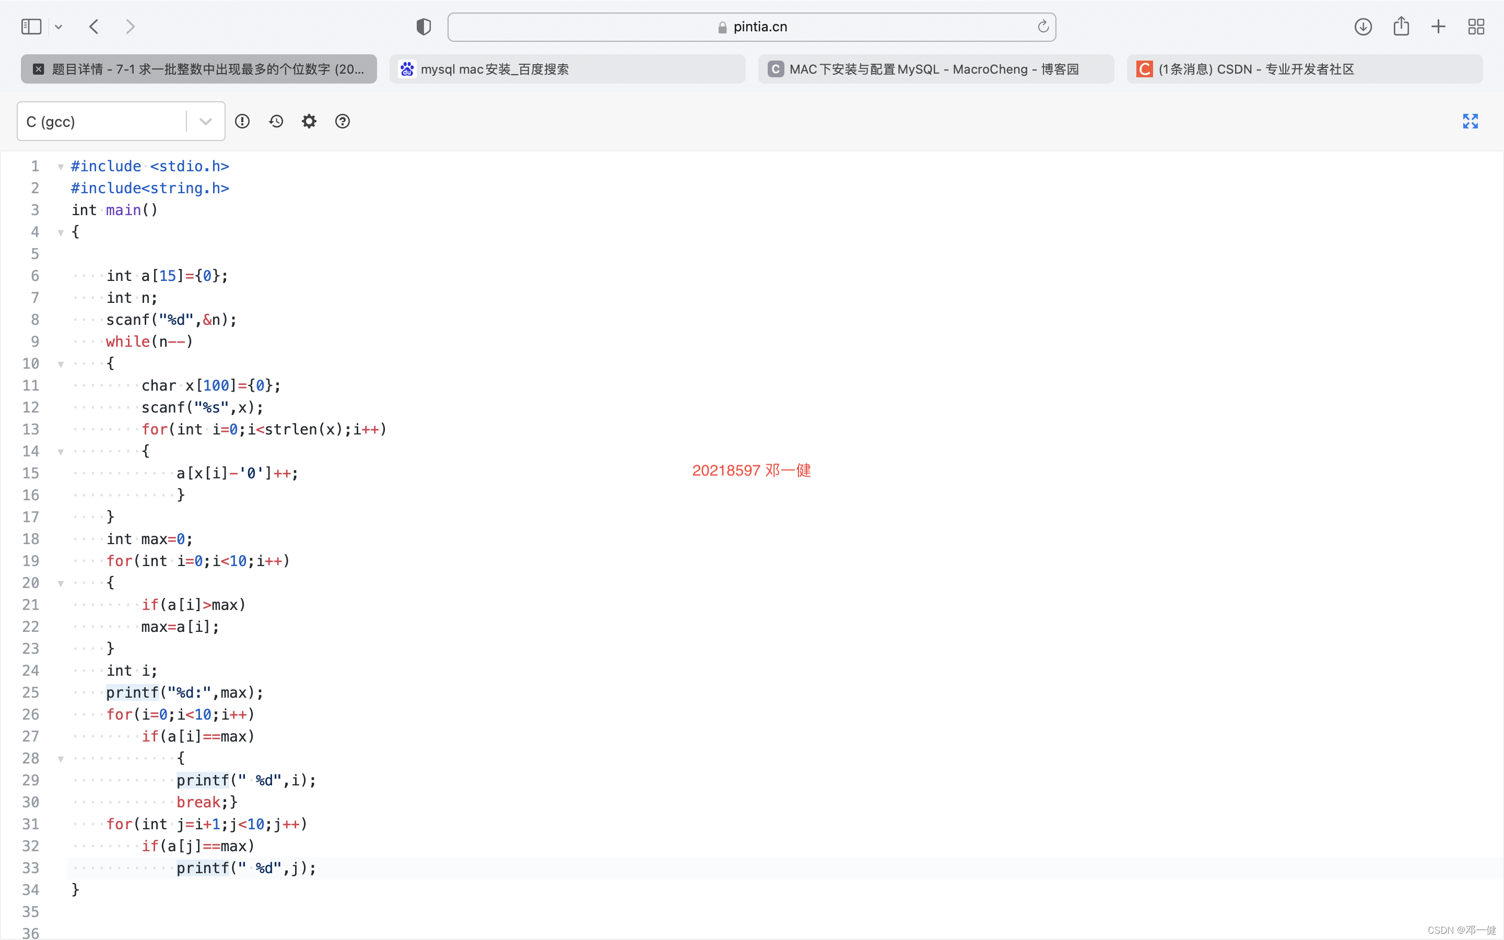
Task: Open the C (gcc) language dropdown
Action: (121, 121)
